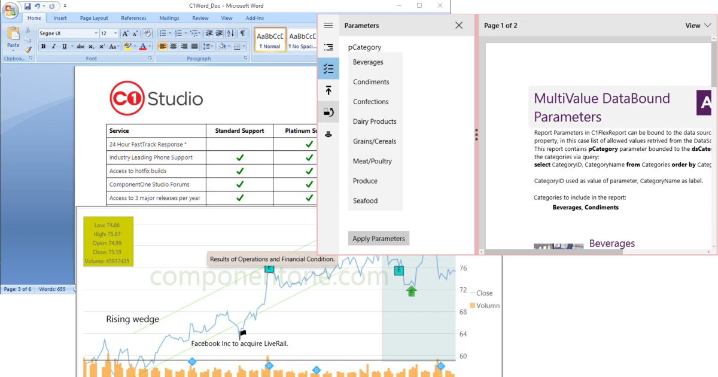Clear formatting using the eraser Aa icon

(148, 34)
